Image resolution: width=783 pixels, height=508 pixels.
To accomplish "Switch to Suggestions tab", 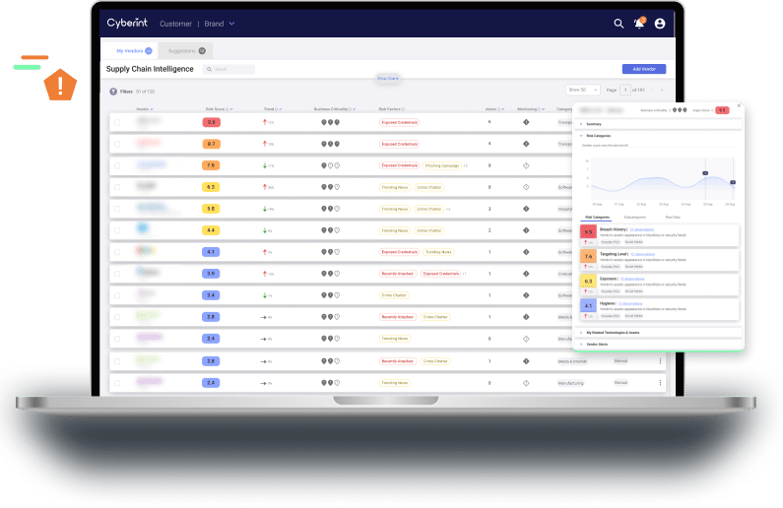I will (x=186, y=51).
